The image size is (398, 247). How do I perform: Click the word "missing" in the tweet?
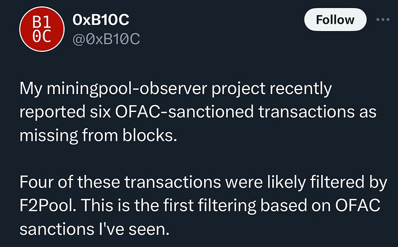coord(46,134)
